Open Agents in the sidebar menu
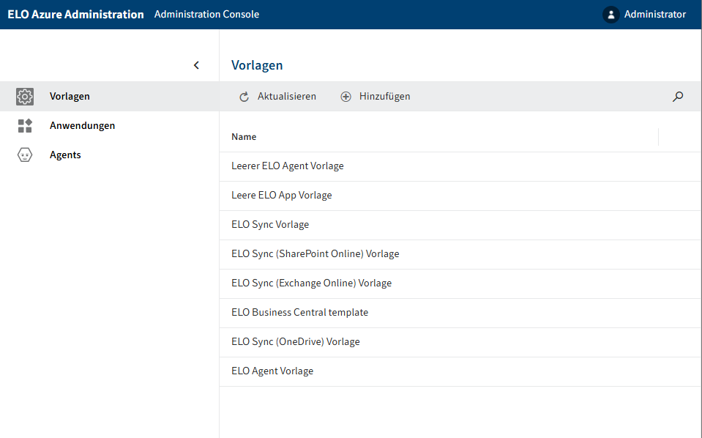The width and height of the screenshot is (702, 438). click(x=110, y=155)
